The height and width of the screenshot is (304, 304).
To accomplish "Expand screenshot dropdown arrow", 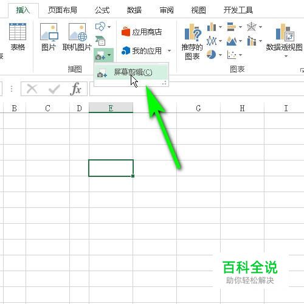I will click(109, 55).
